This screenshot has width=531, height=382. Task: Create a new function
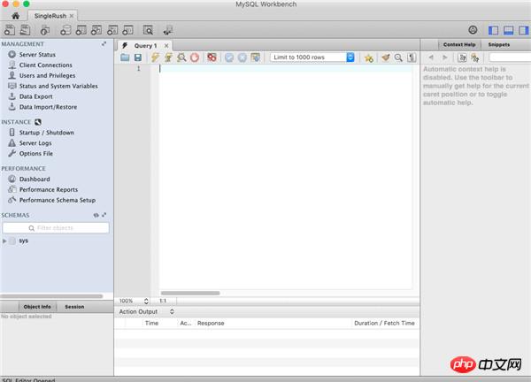coord(127,30)
